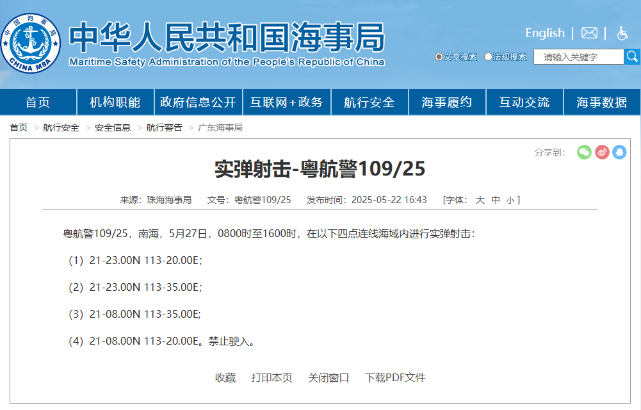Screen dimensions: 641x410
Task: Click 下载PDF文件 link
Action: [395, 377]
